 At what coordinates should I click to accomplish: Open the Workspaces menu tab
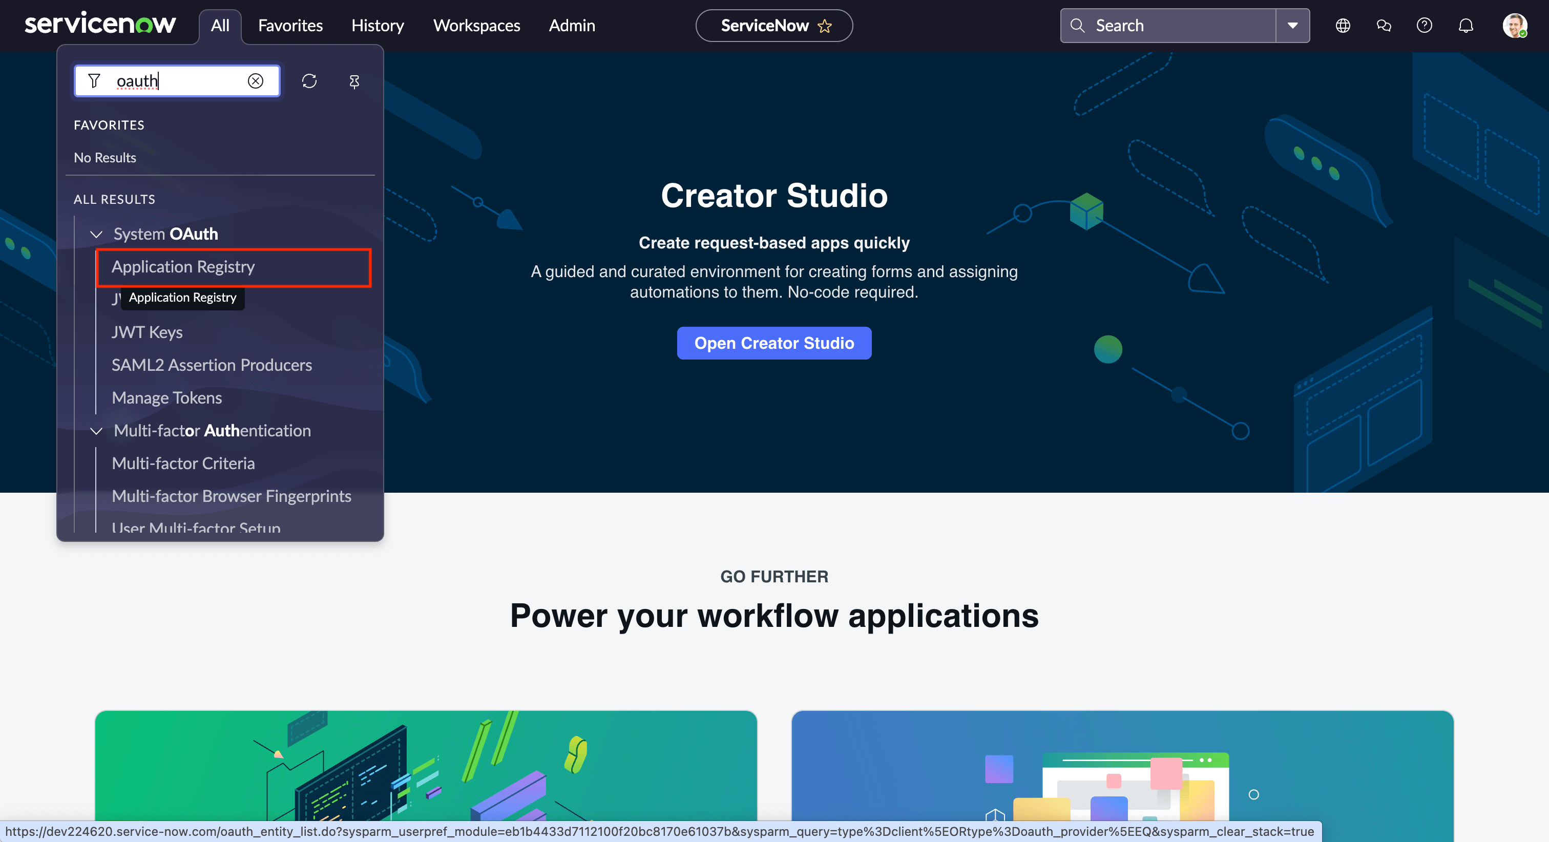pyautogui.click(x=476, y=25)
